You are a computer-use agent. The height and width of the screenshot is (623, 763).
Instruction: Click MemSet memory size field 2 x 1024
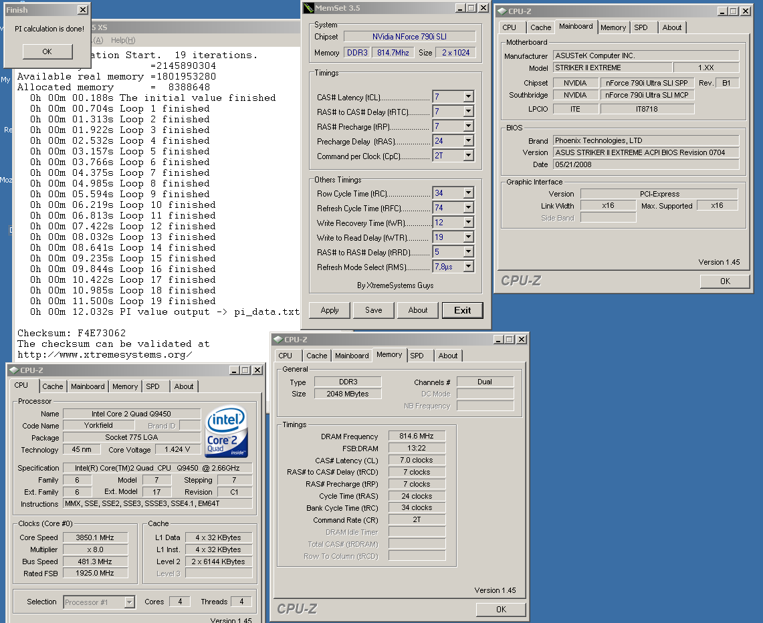[x=456, y=53]
